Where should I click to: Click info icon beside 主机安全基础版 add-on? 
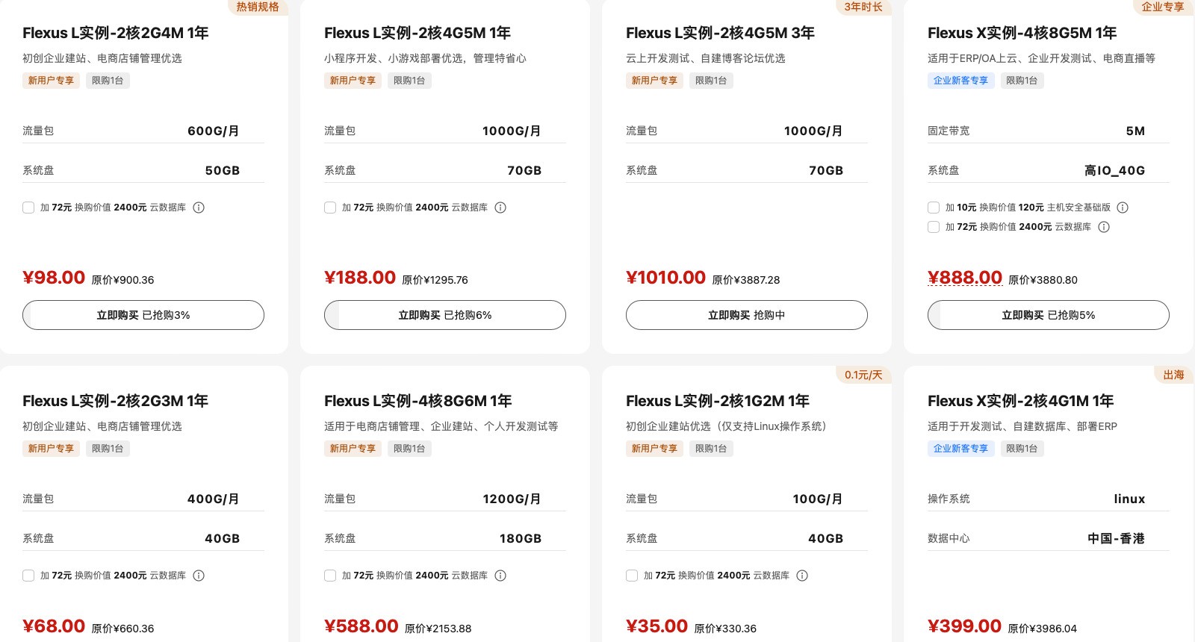[1123, 208]
